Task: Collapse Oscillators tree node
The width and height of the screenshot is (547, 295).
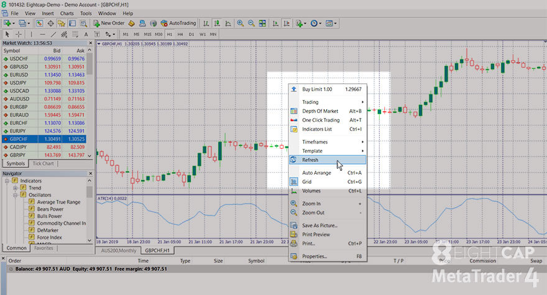Action: (16, 195)
